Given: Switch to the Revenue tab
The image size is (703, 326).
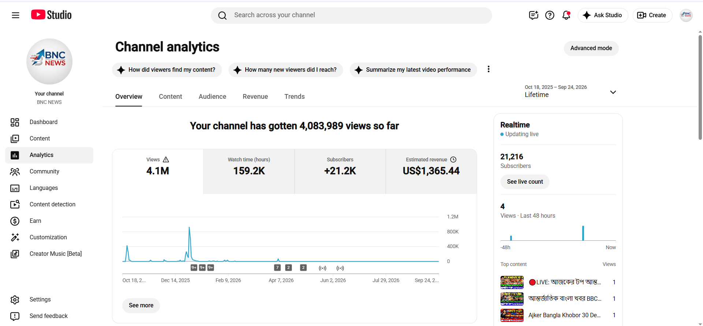Looking at the screenshot, I should point(255,97).
